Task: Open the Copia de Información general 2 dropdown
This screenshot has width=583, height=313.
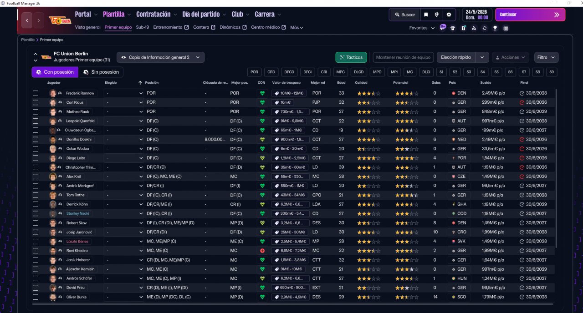Action: [160, 57]
